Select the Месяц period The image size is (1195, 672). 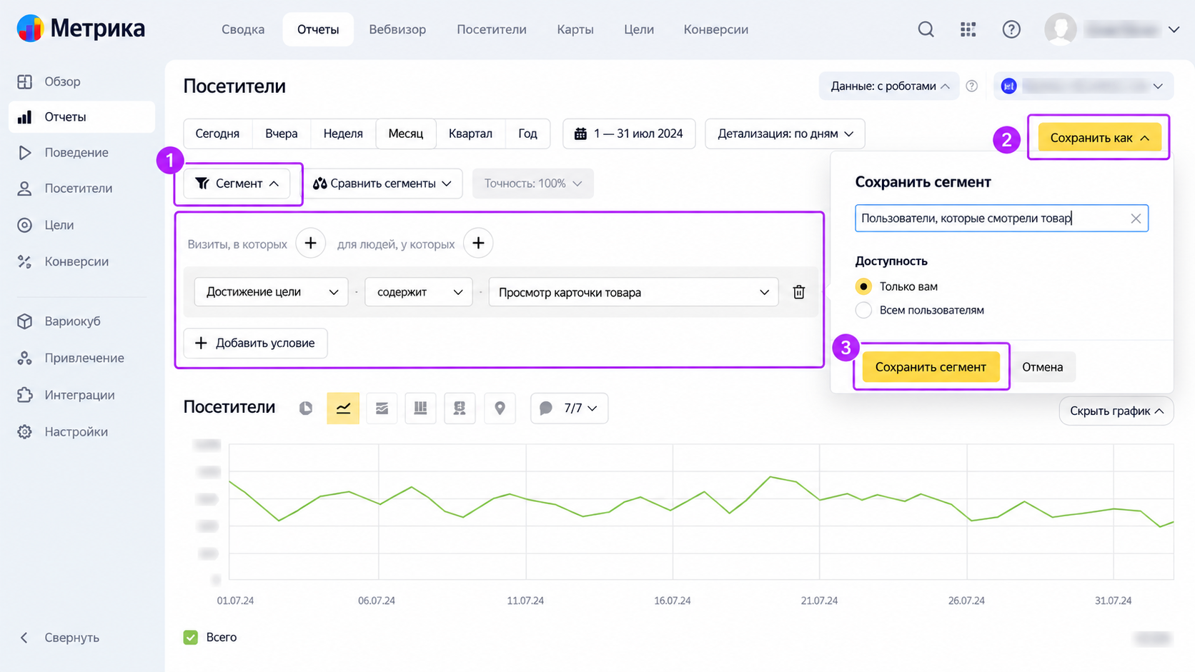[x=406, y=134]
